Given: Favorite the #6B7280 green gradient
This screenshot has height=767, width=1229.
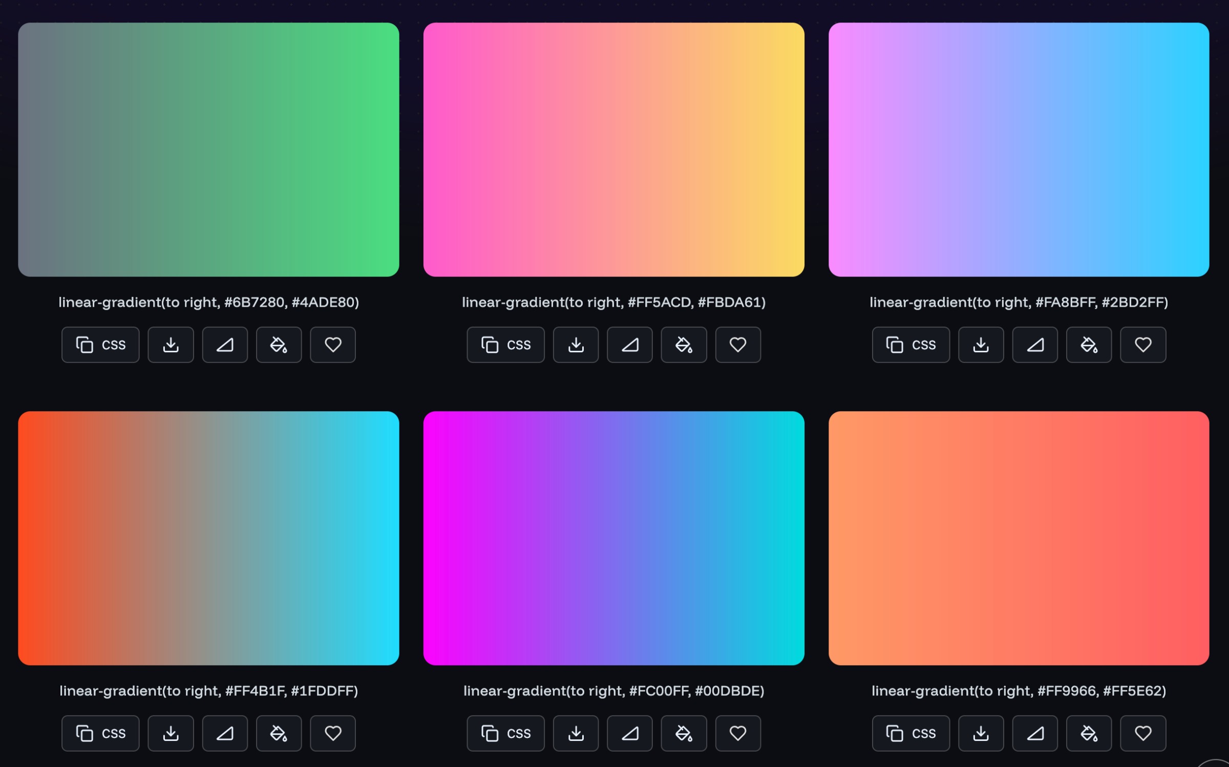Looking at the screenshot, I should pos(332,345).
